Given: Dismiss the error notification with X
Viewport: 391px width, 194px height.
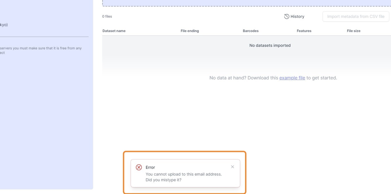Looking at the screenshot, I should pos(233,167).
